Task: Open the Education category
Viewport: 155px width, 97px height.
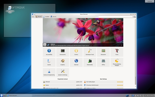Action: click(x=103, y=52)
